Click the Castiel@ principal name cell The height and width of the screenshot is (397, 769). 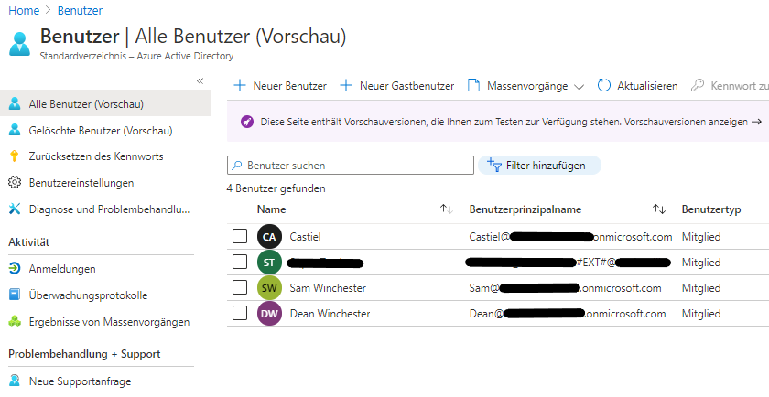[x=570, y=237]
